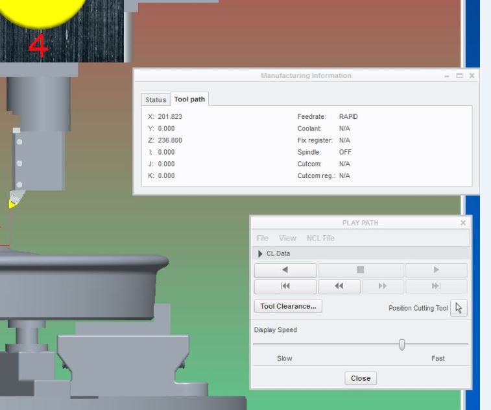491x410 pixels.
Task: Maximize the Manufacturing Information window
Action: click(459, 75)
